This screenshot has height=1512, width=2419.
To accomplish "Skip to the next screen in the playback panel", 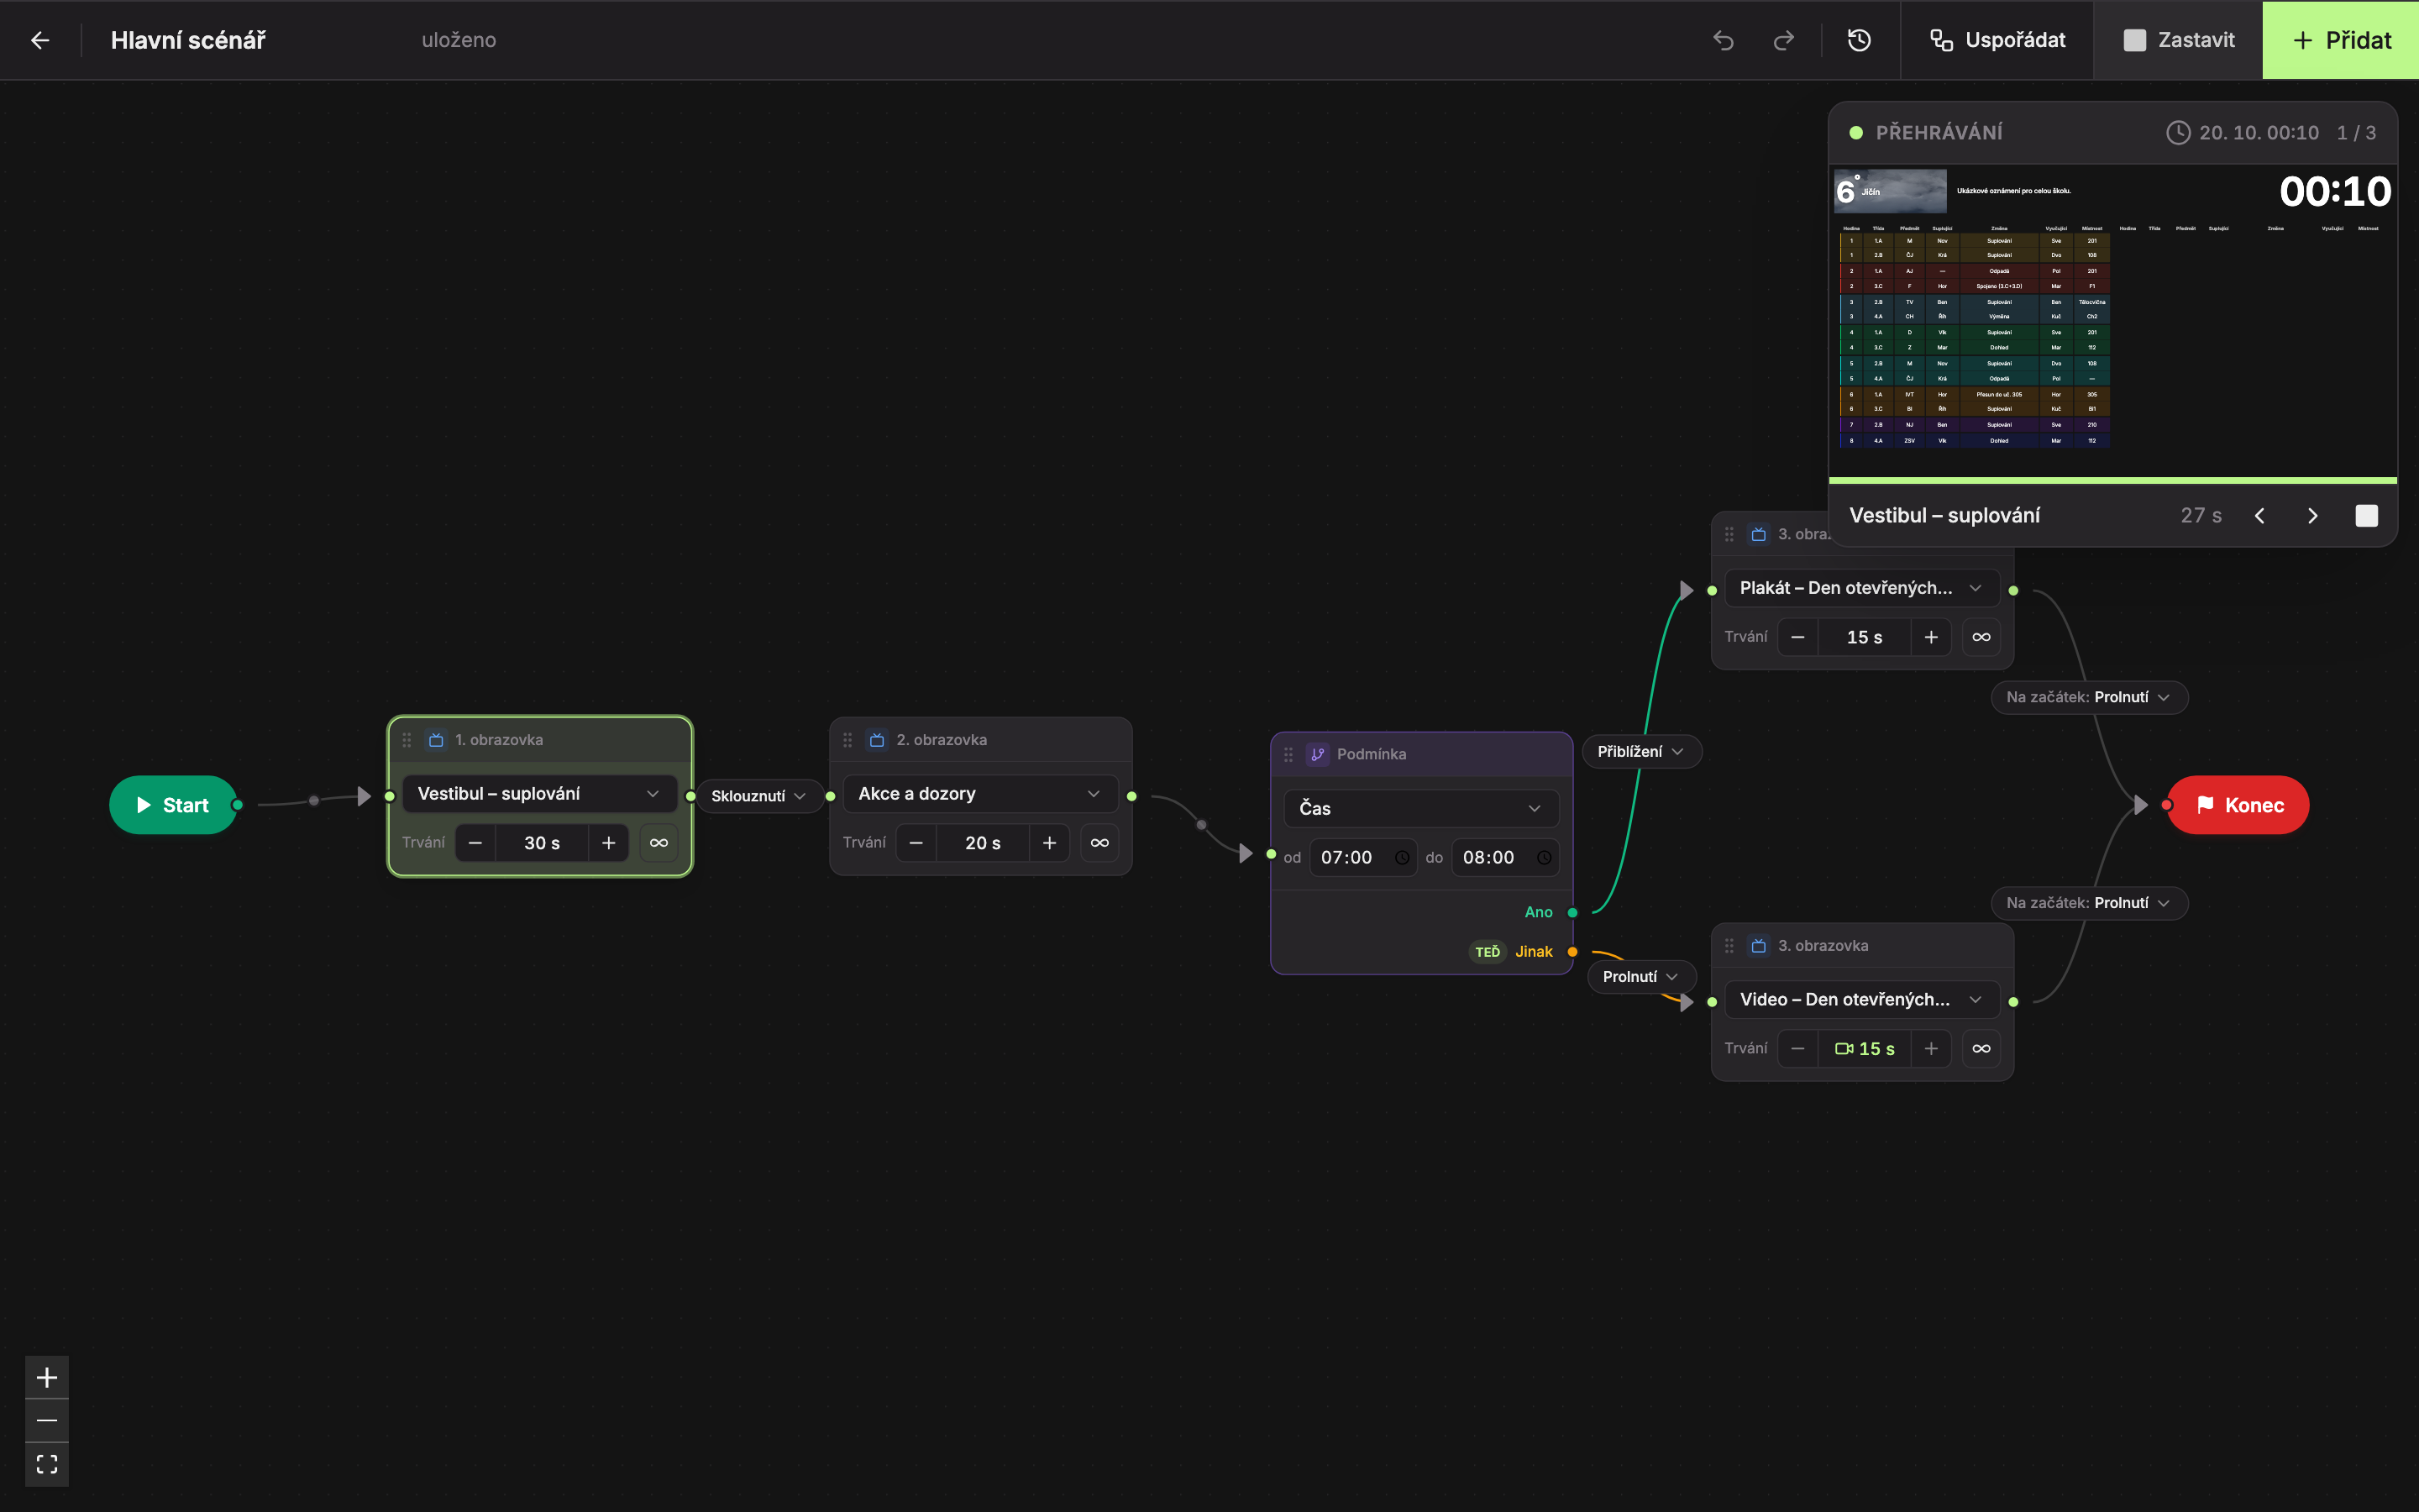I will [2312, 516].
